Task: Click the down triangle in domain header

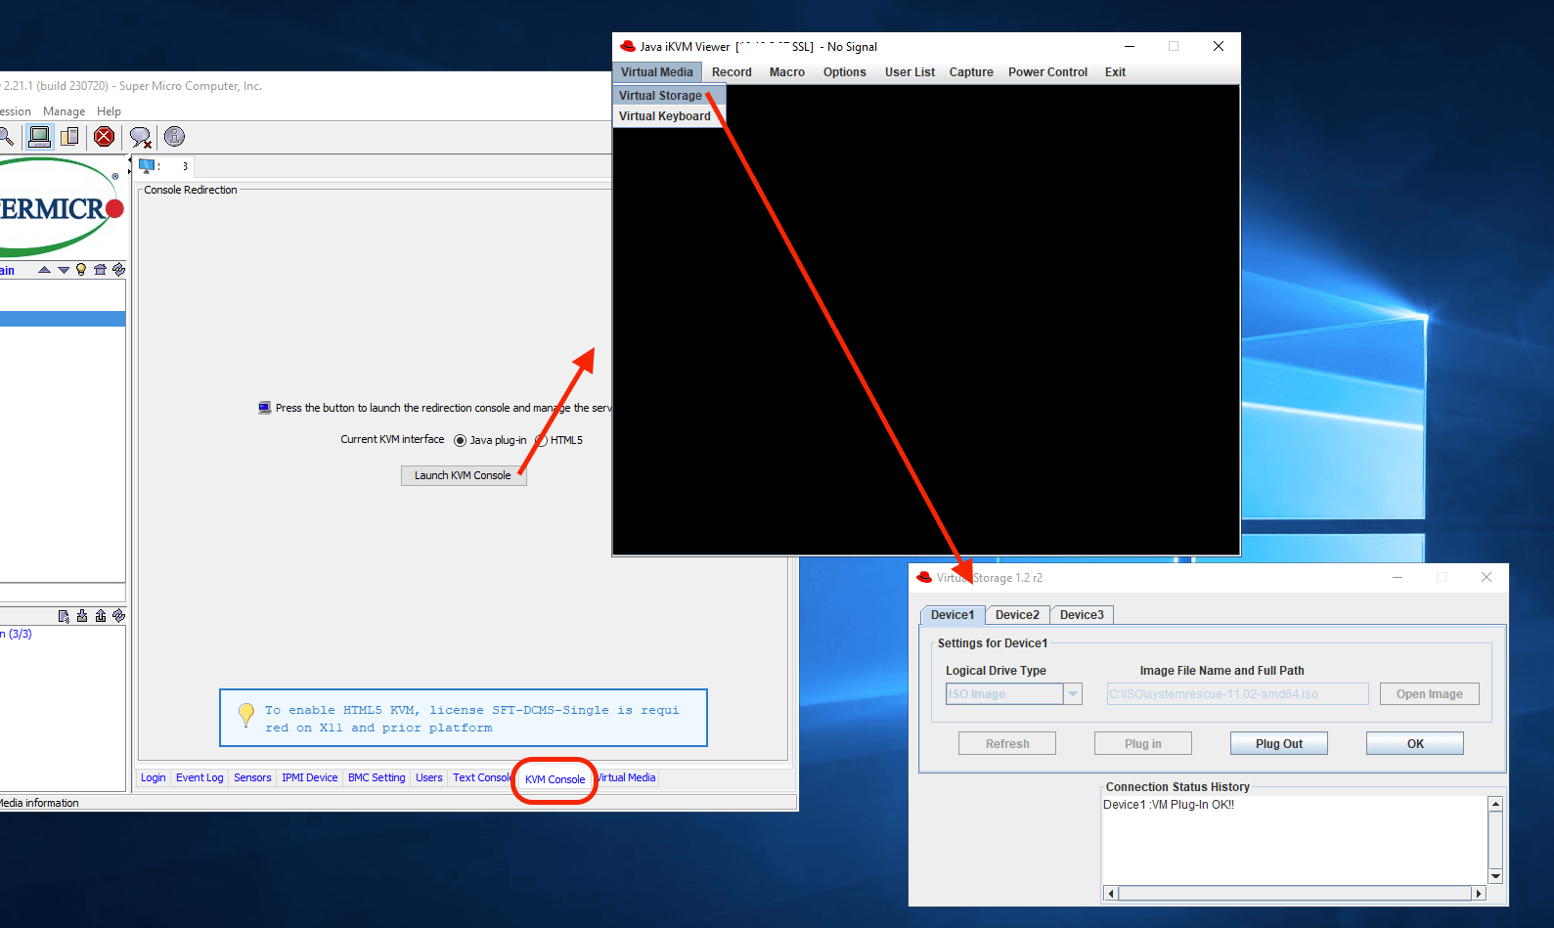Action: coord(64,270)
